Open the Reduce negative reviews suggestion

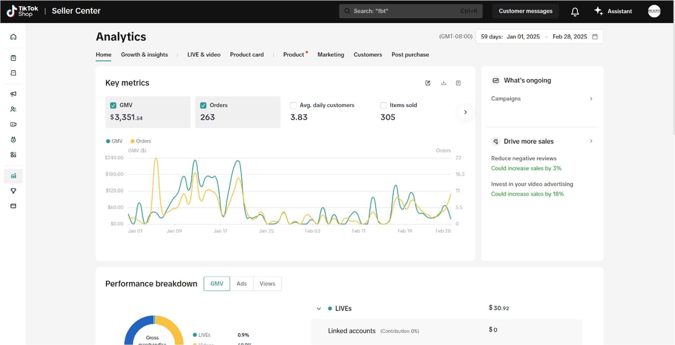click(524, 158)
